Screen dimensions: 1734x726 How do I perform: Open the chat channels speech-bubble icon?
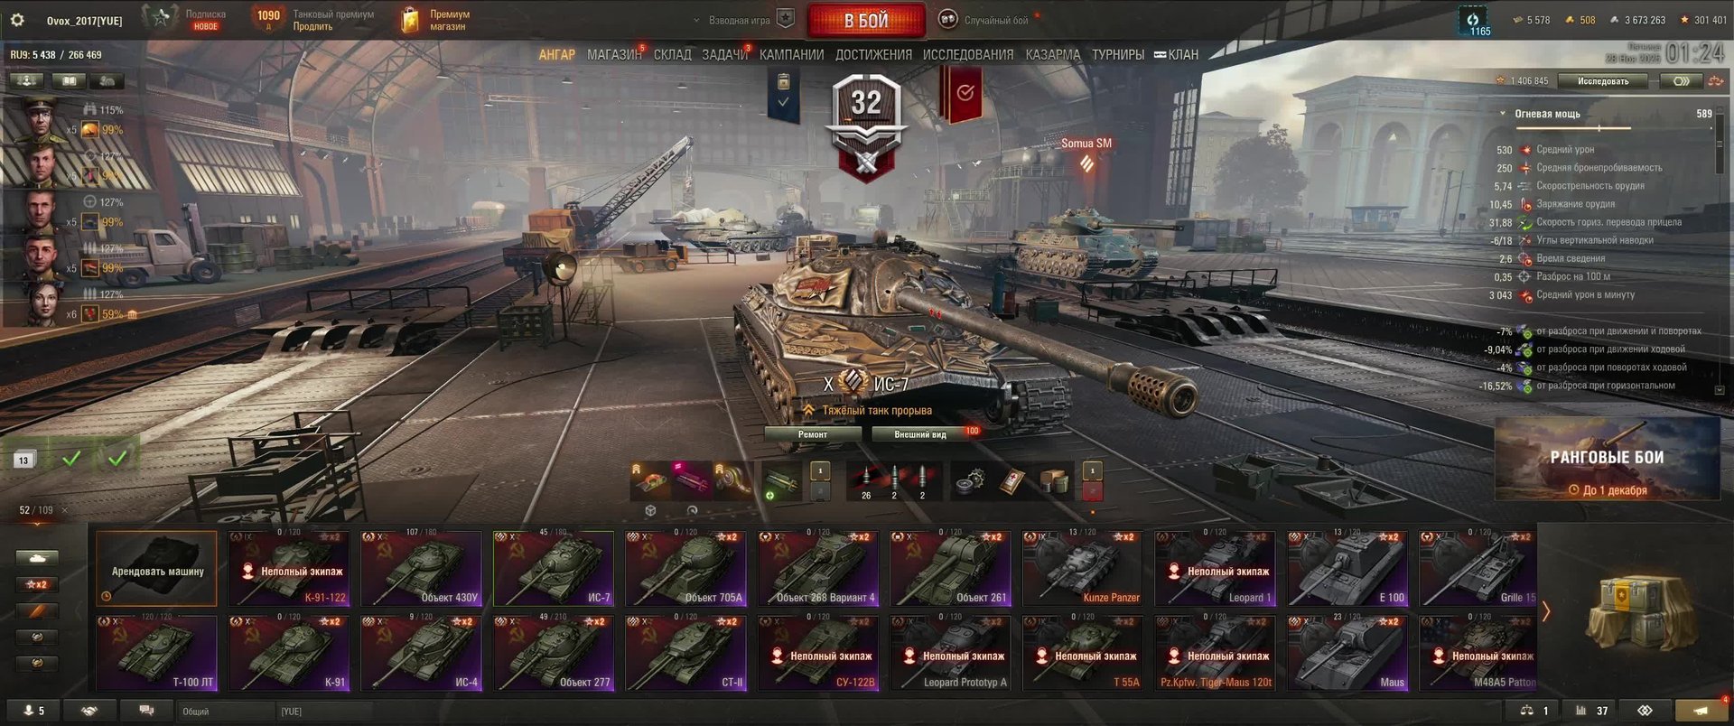[146, 711]
